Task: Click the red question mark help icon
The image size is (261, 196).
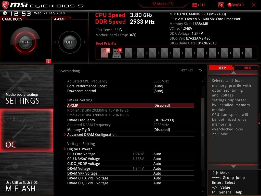Action: 49,61
